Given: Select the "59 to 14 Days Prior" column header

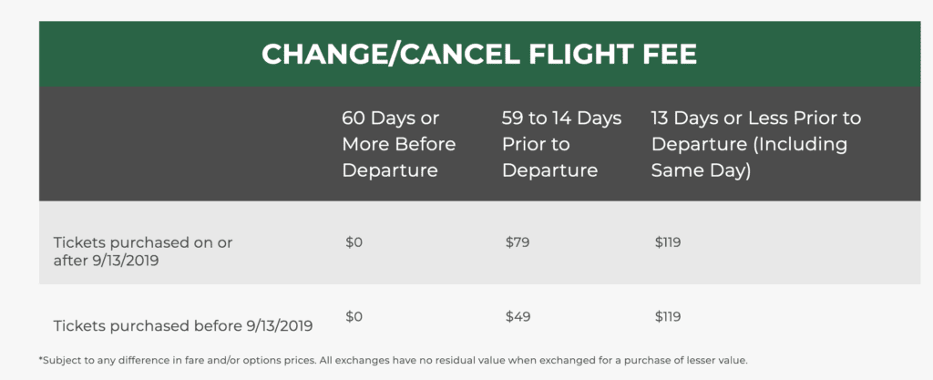Looking at the screenshot, I should pyautogui.click(x=561, y=118).
